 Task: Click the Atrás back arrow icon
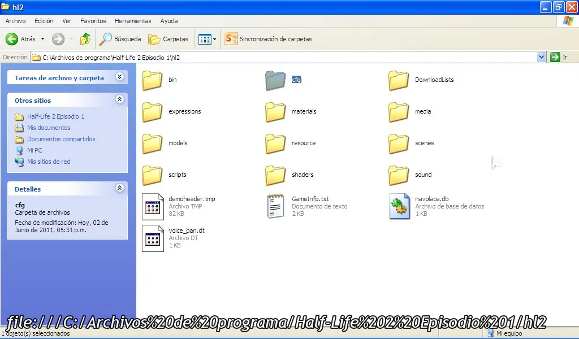point(12,39)
